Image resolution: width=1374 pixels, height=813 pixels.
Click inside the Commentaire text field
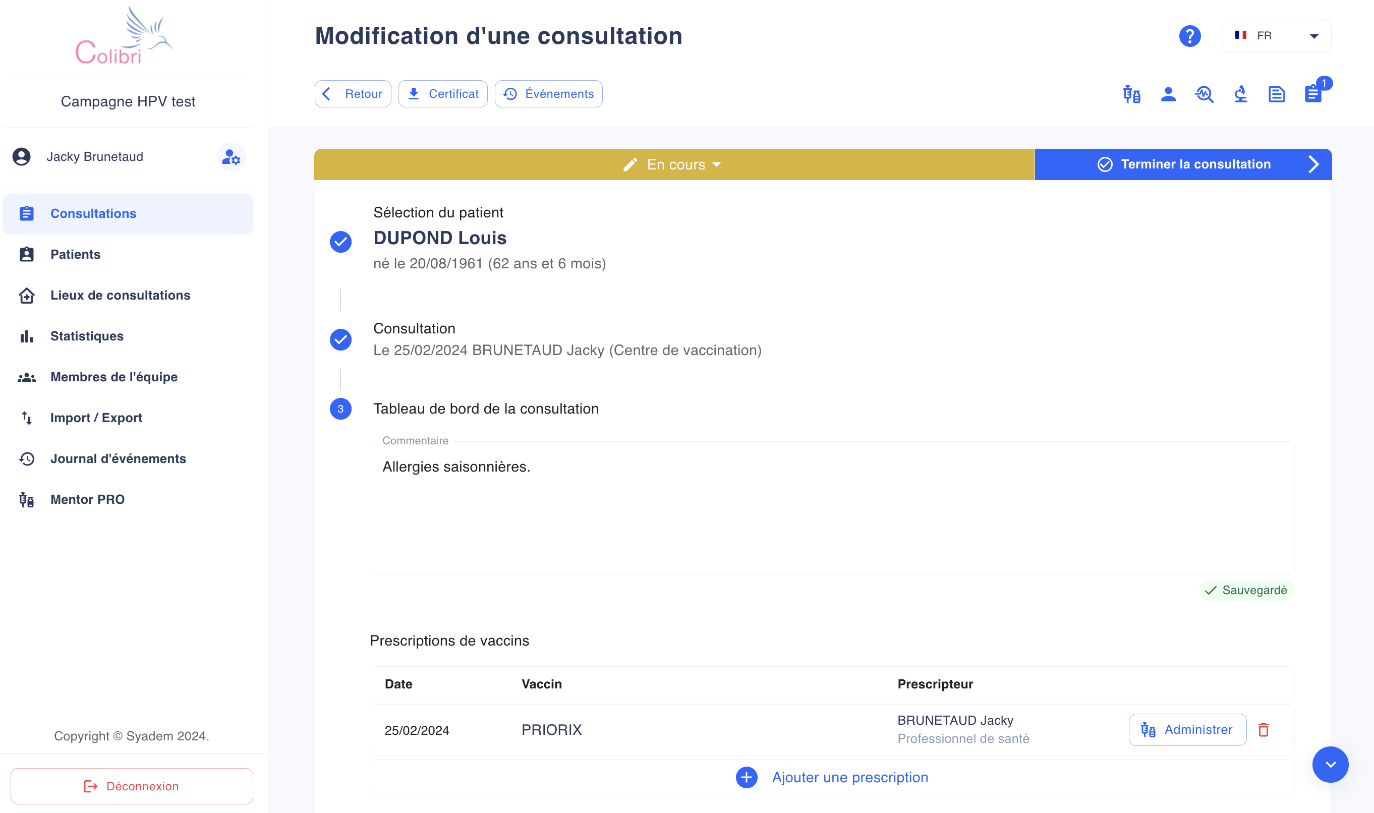(832, 508)
